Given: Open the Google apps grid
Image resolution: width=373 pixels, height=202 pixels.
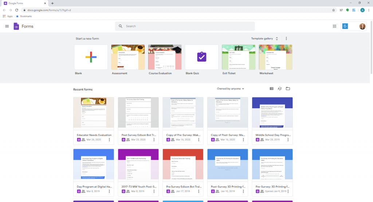Looking at the screenshot, I should (334, 26).
